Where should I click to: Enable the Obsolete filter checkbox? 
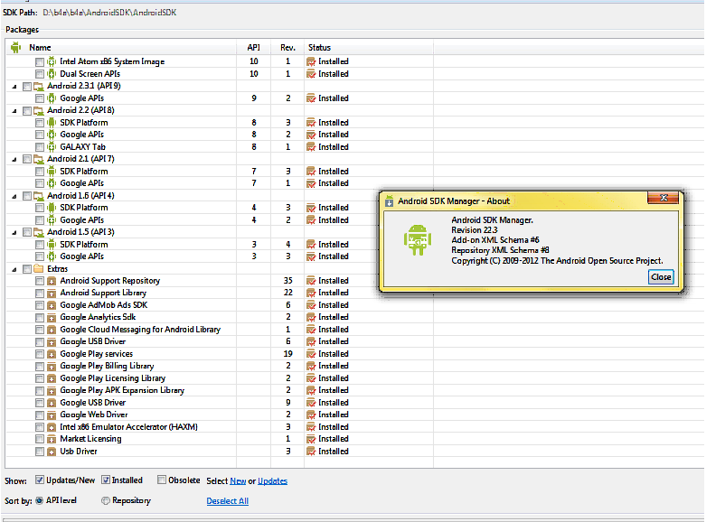pos(162,480)
